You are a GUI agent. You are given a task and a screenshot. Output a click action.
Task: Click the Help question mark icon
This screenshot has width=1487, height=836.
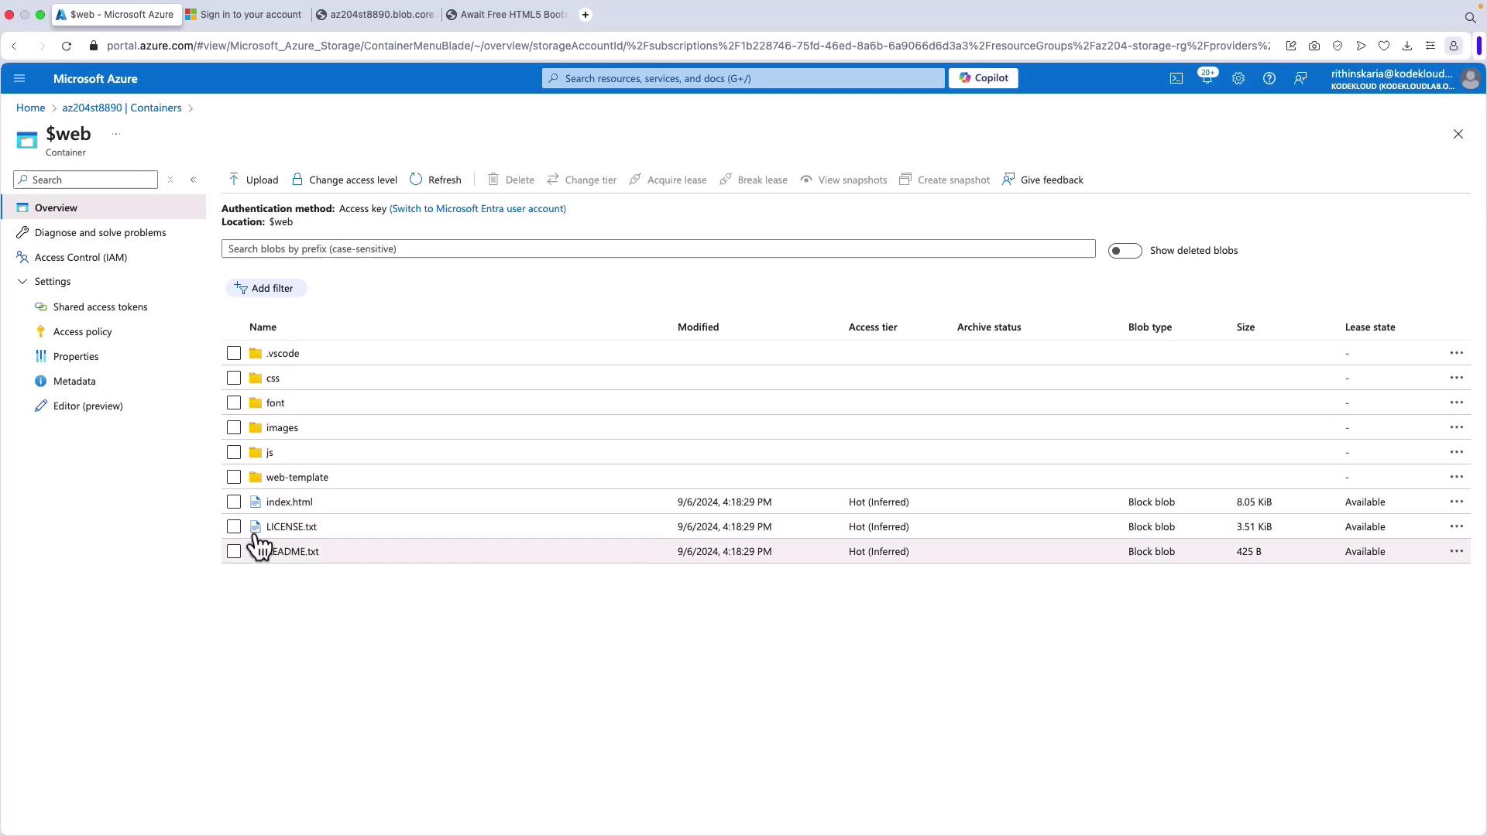pyautogui.click(x=1269, y=78)
